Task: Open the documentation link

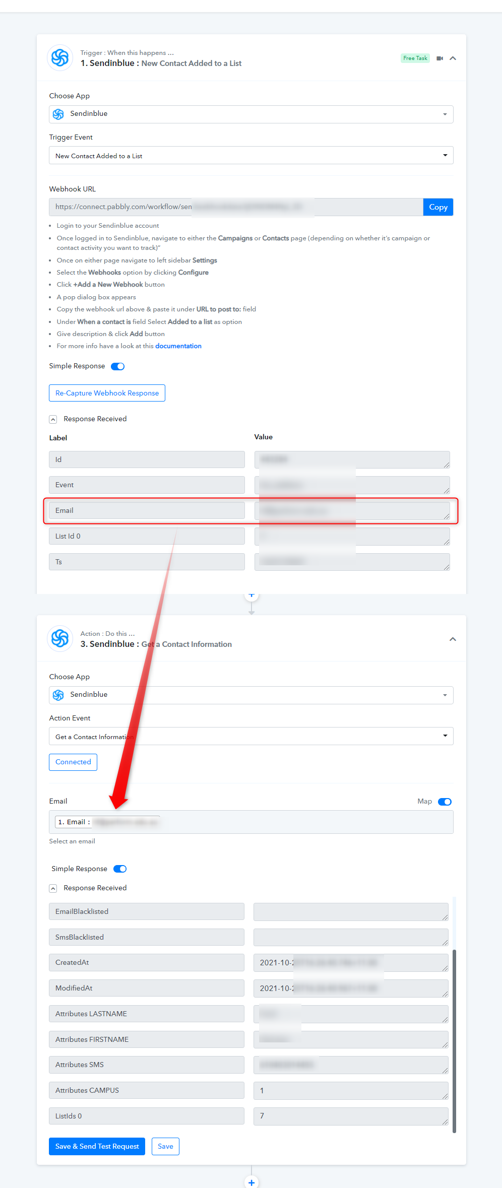Action: point(178,346)
